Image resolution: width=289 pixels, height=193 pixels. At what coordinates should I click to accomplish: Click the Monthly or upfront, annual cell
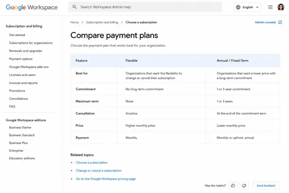click(x=235, y=138)
